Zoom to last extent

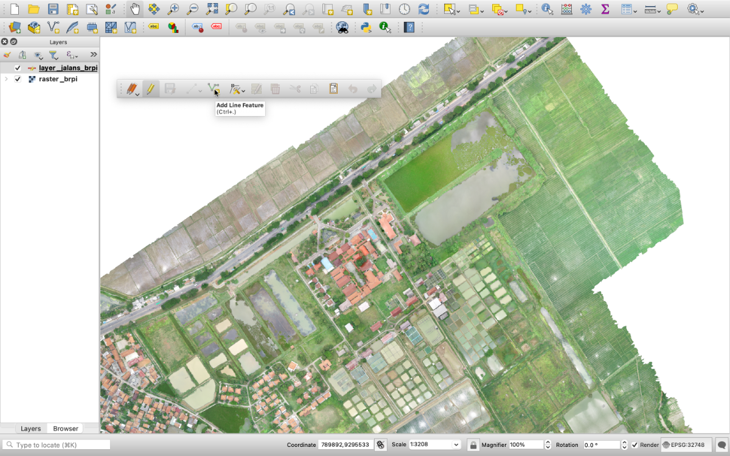(x=290, y=9)
